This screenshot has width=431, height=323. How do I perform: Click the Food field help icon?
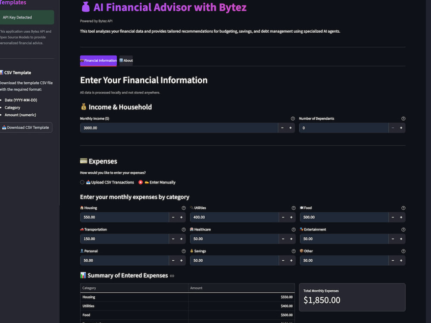point(403,208)
